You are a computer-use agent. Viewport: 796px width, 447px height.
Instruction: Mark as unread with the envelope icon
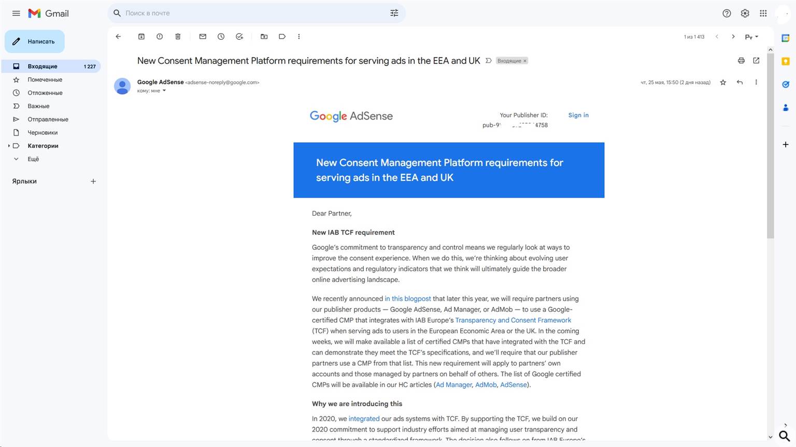pyautogui.click(x=203, y=37)
